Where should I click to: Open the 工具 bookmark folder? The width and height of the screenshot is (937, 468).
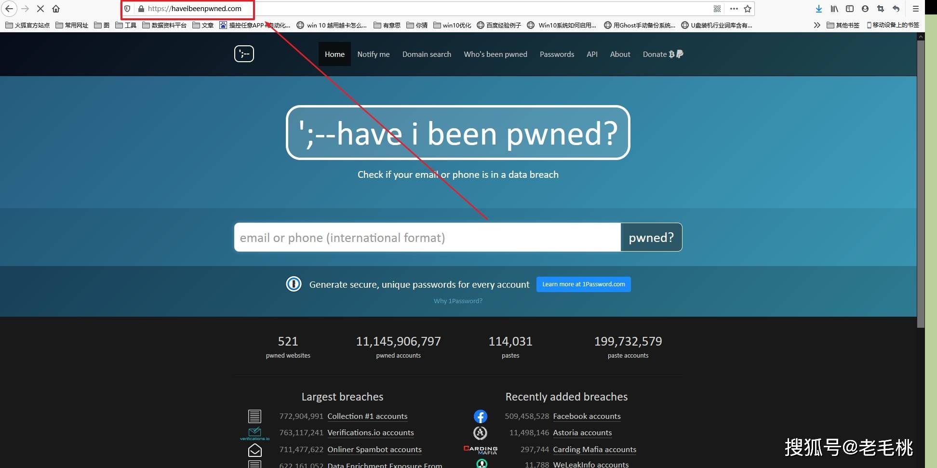point(126,25)
